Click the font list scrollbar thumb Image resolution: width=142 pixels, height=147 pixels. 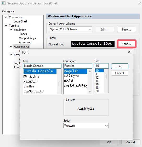[59, 84]
